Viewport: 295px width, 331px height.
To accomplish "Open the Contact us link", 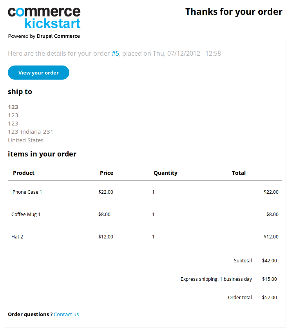I will pos(66,314).
